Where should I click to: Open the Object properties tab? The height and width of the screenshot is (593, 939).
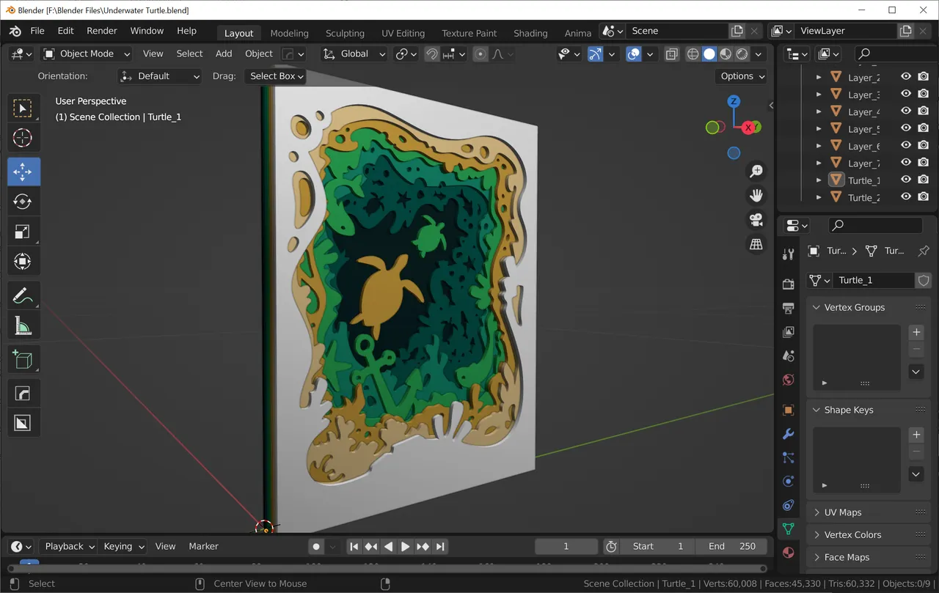[789, 410]
